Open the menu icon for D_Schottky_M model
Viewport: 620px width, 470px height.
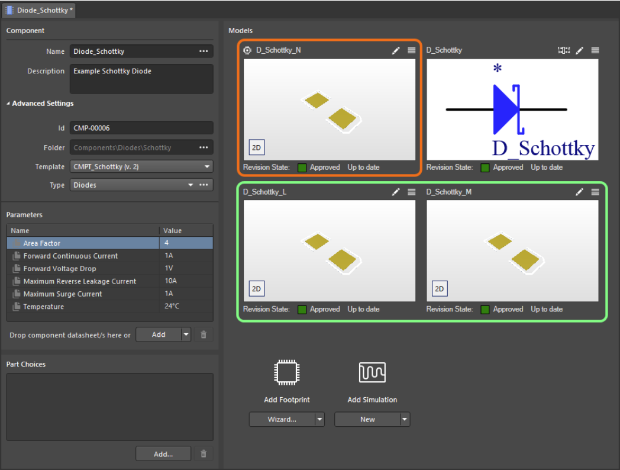(x=595, y=192)
